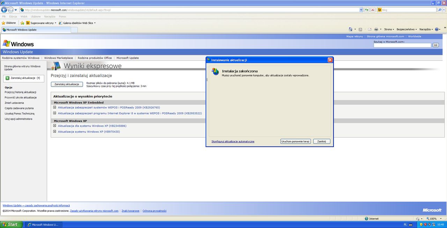Click the Microsoft Windows Update taskbar item

point(44,225)
